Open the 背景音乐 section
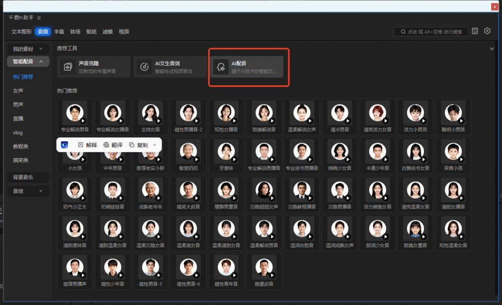The image size is (502, 305). [x=23, y=177]
